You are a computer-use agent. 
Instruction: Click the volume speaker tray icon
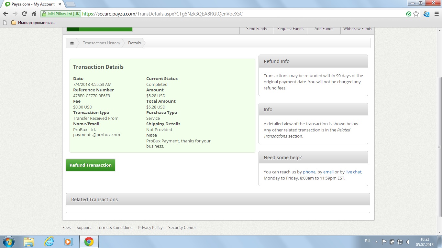(408, 242)
